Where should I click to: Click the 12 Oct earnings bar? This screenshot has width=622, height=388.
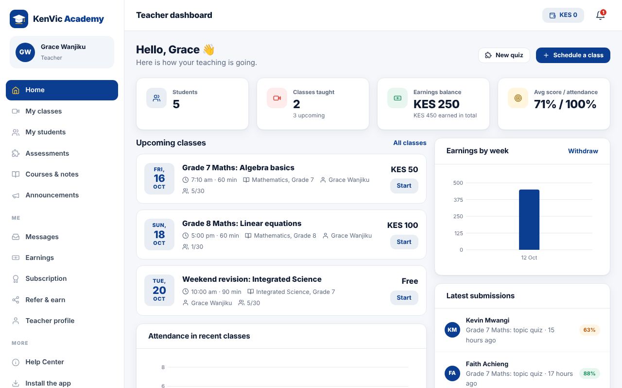pyautogui.click(x=529, y=220)
